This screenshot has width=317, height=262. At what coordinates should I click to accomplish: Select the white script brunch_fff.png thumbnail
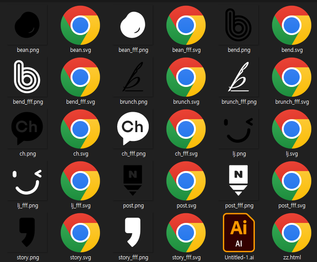[238, 77]
